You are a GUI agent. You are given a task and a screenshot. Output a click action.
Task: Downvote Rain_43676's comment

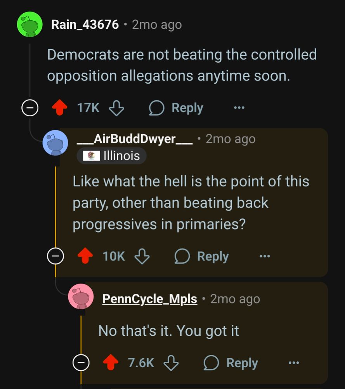116,108
